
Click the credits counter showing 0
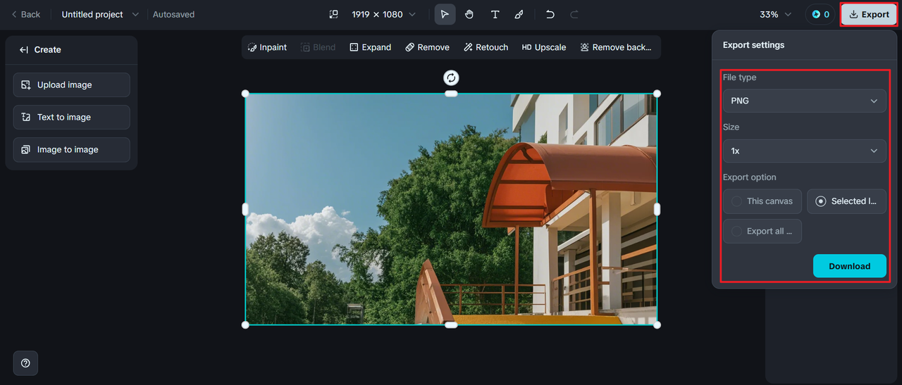[820, 14]
